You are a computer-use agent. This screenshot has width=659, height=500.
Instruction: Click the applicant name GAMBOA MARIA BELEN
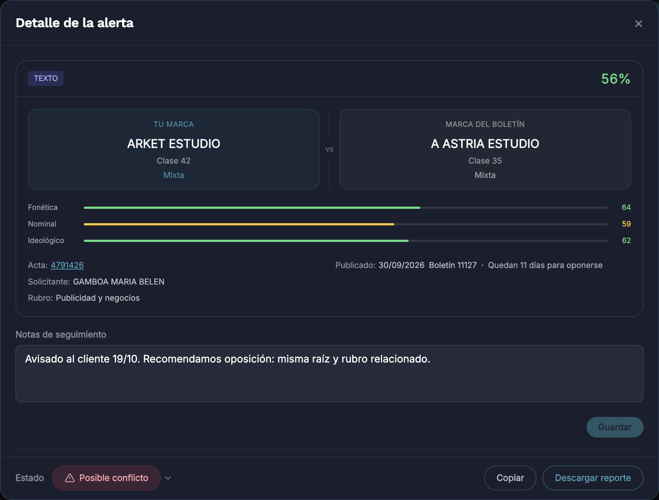tap(119, 282)
